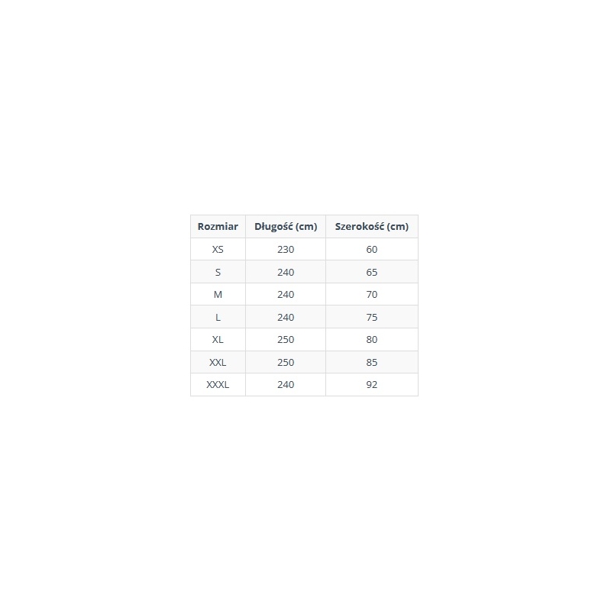Select the XS size cell
The width and height of the screenshot is (611, 611).
218,249
